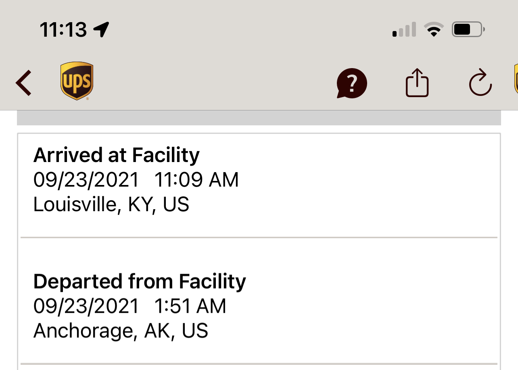Tap the location services arrow in status bar
518x370 pixels.
[101, 29]
